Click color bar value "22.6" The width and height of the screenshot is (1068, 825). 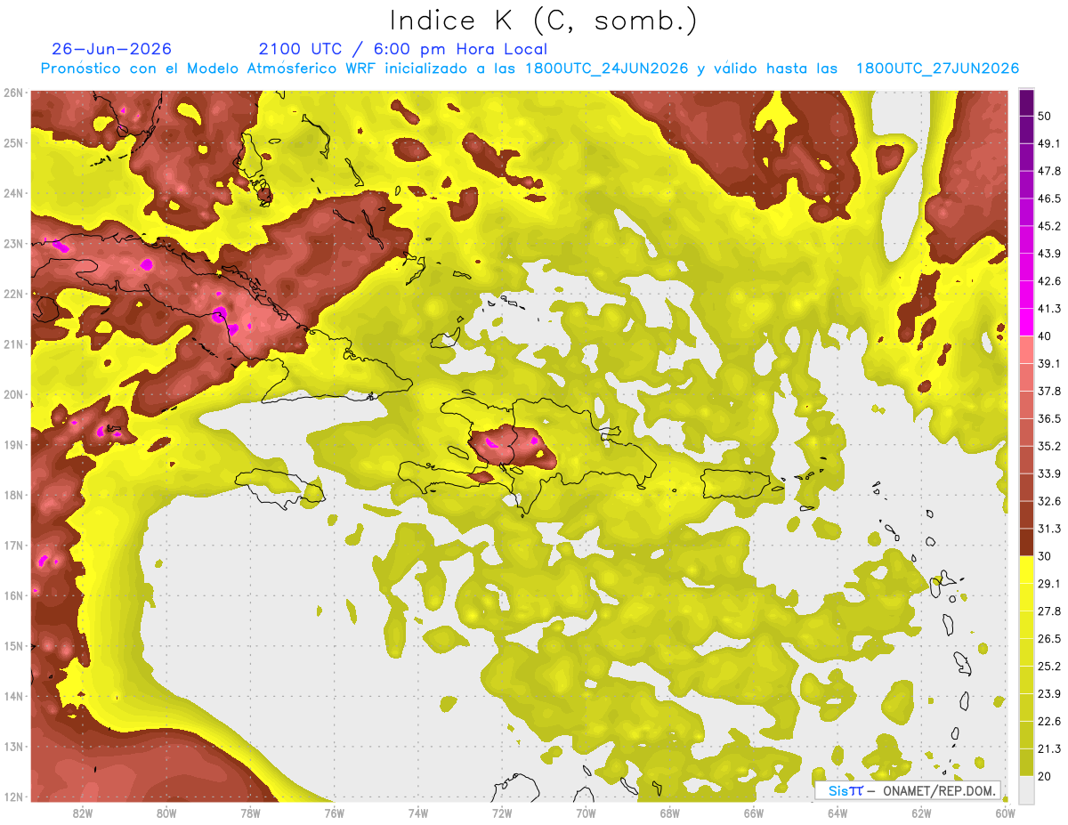pos(1049,721)
